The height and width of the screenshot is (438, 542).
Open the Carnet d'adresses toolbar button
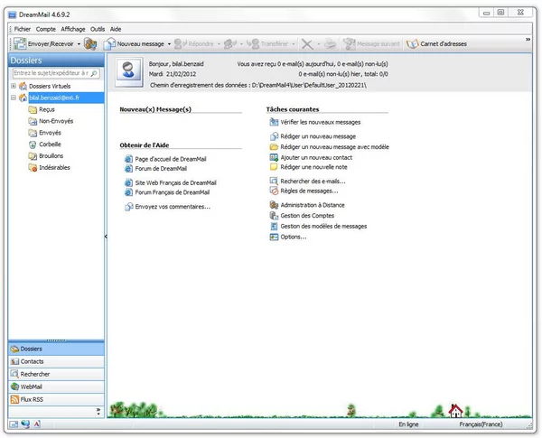(x=436, y=44)
